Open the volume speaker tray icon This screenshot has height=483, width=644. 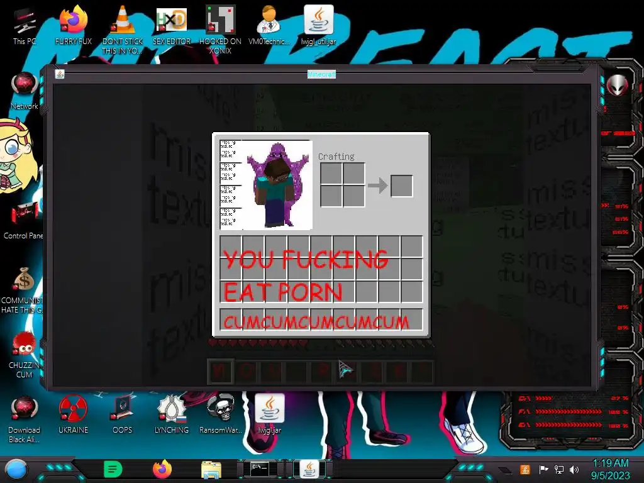pyautogui.click(x=574, y=469)
